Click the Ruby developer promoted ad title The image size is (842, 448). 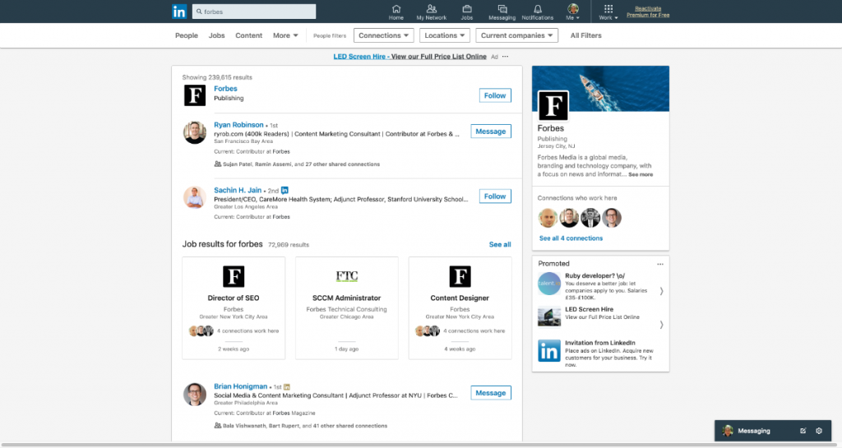(594, 275)
